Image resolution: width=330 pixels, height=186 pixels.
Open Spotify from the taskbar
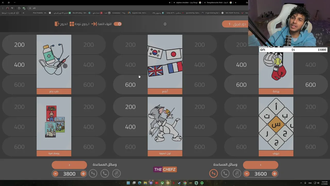[202, 183]
